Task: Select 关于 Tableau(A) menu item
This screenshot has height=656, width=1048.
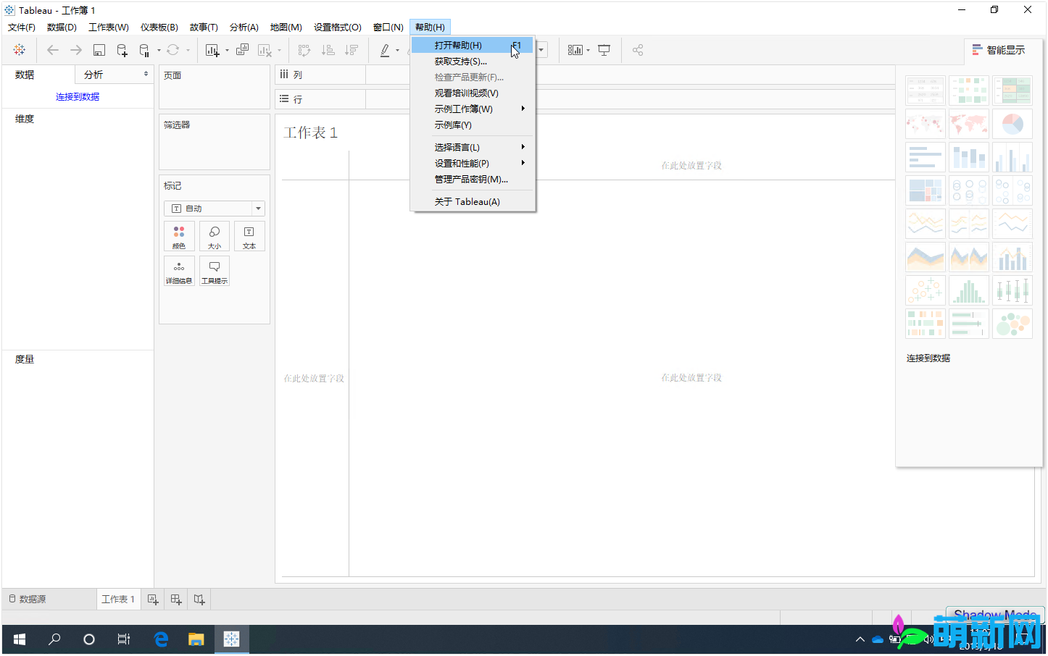Action: point(473,202)
